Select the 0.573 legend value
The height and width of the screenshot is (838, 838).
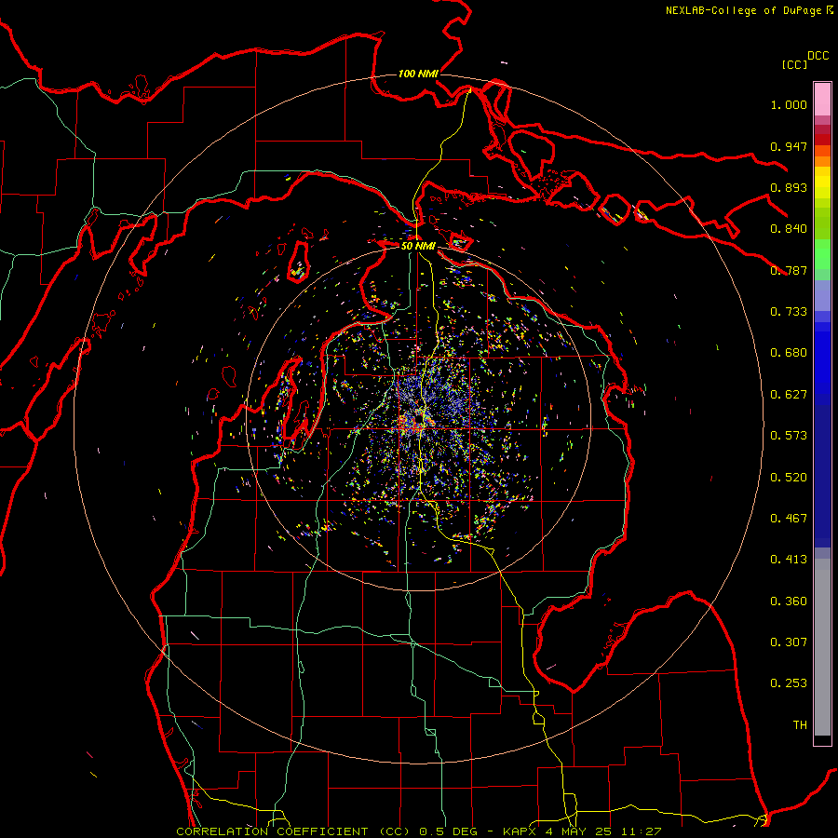tap(789, 436)
